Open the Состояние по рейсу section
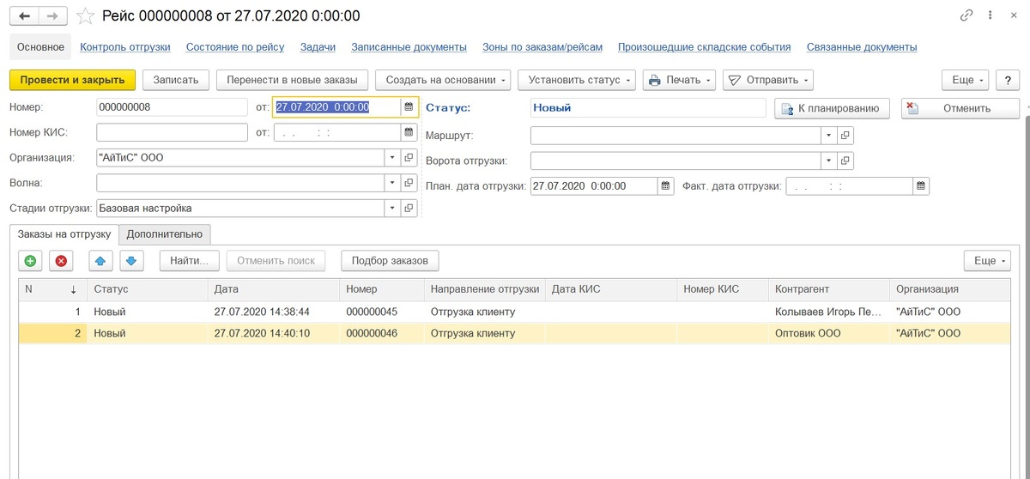 (235, 47)
